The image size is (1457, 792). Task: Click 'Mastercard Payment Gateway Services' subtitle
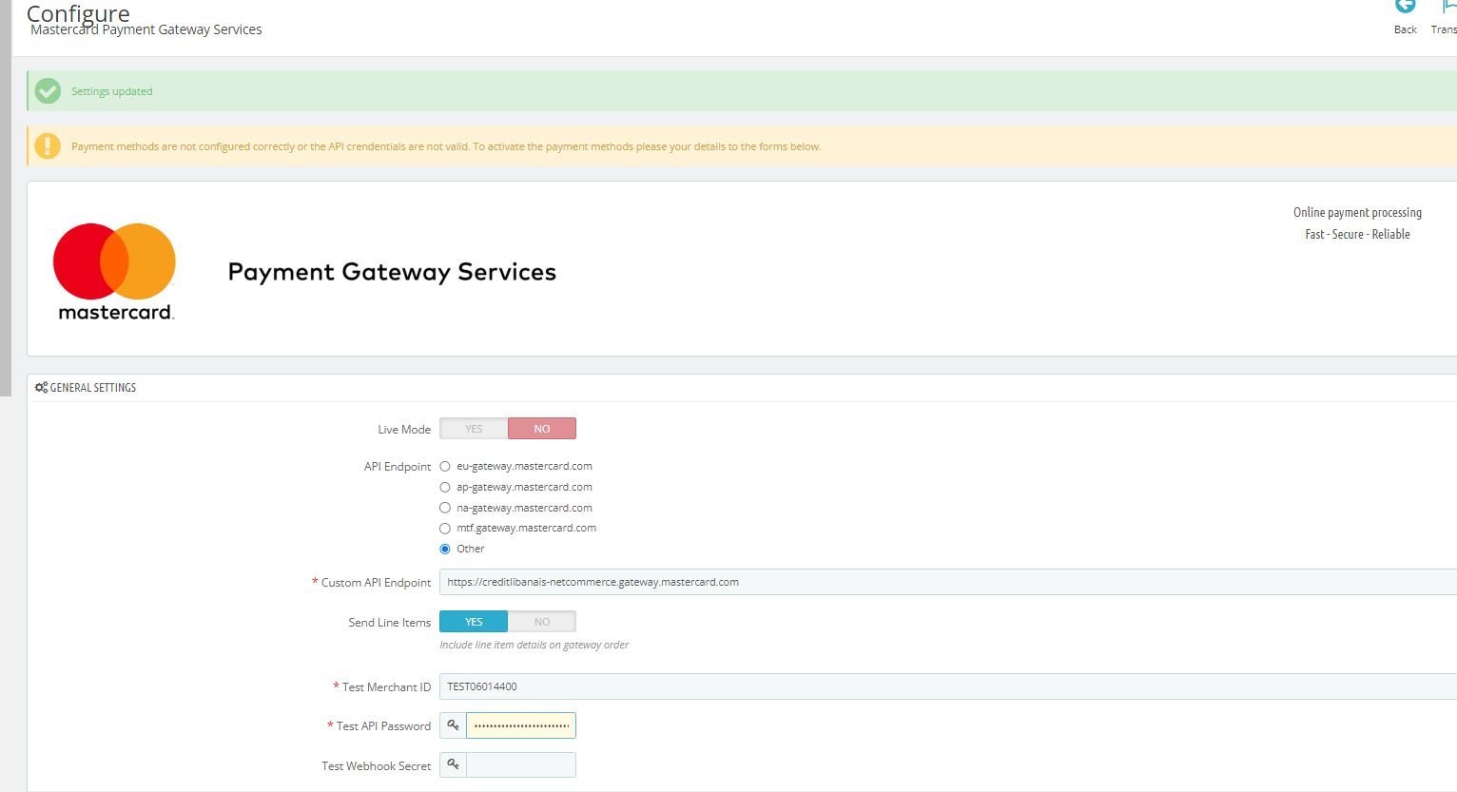146,29
